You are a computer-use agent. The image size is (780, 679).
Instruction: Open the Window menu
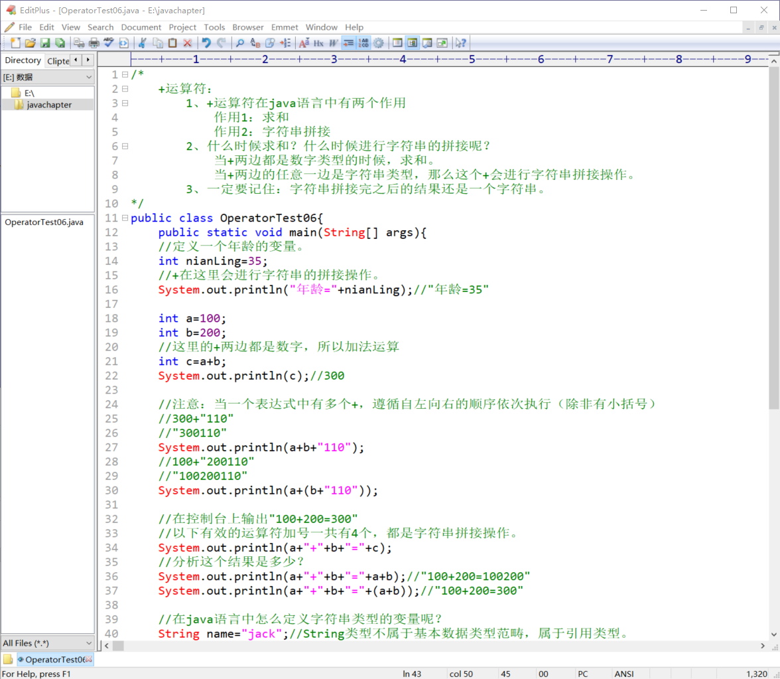pos(321,27)
